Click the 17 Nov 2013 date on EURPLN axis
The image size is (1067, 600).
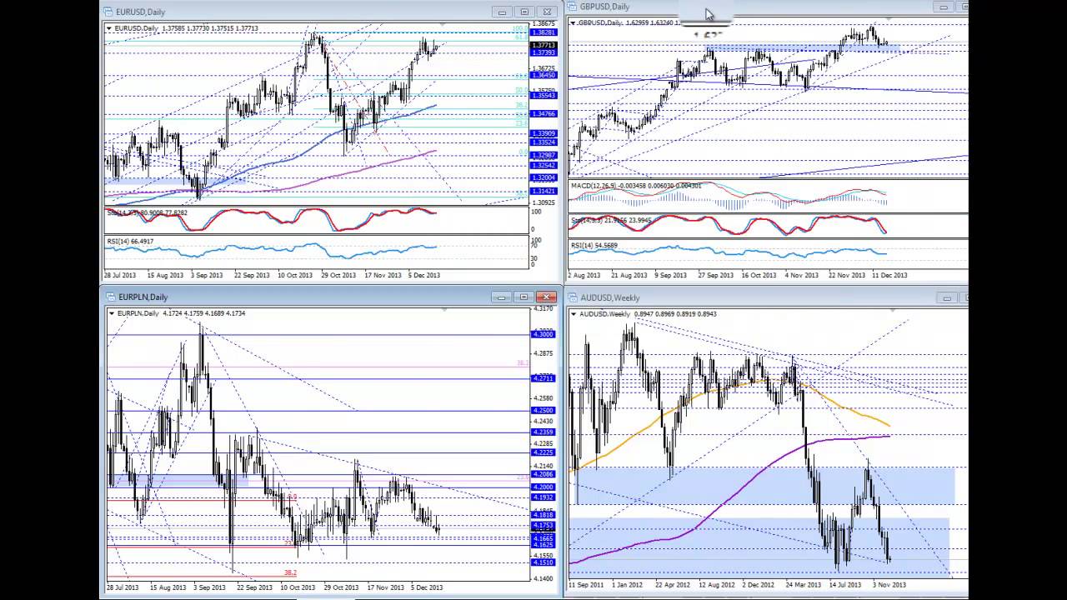(x=385, y=587)
